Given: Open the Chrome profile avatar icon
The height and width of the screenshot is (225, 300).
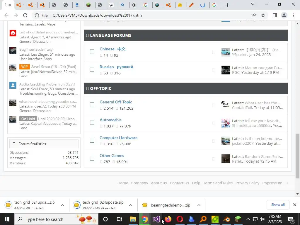Looking at the screenshot, I should tap(284, 15).
